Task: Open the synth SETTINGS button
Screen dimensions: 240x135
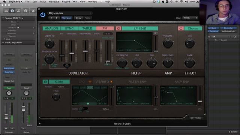Action: click(196, 118)
